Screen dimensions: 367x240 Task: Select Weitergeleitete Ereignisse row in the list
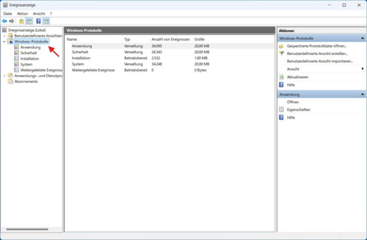pos(169,70)
